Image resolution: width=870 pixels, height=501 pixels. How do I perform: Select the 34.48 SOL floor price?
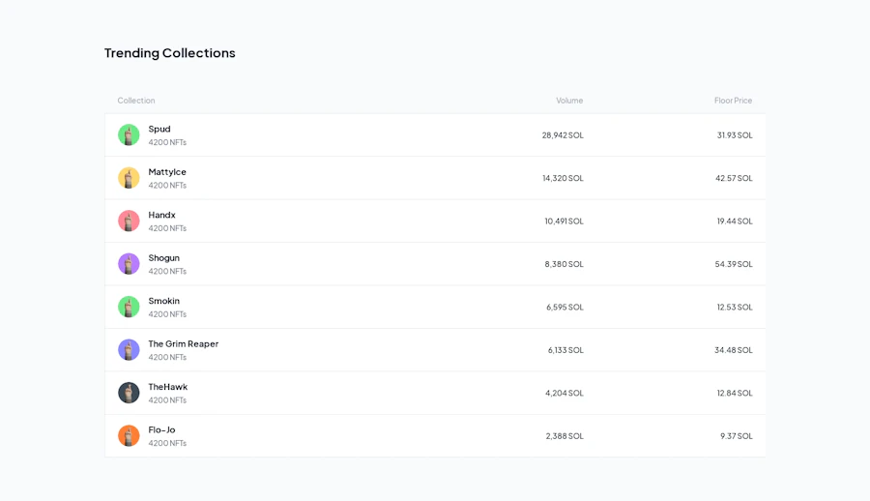(734, 350)
